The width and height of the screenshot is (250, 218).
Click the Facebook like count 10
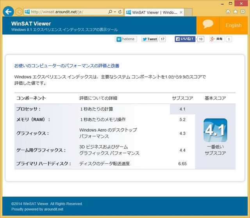click(200, 39)
